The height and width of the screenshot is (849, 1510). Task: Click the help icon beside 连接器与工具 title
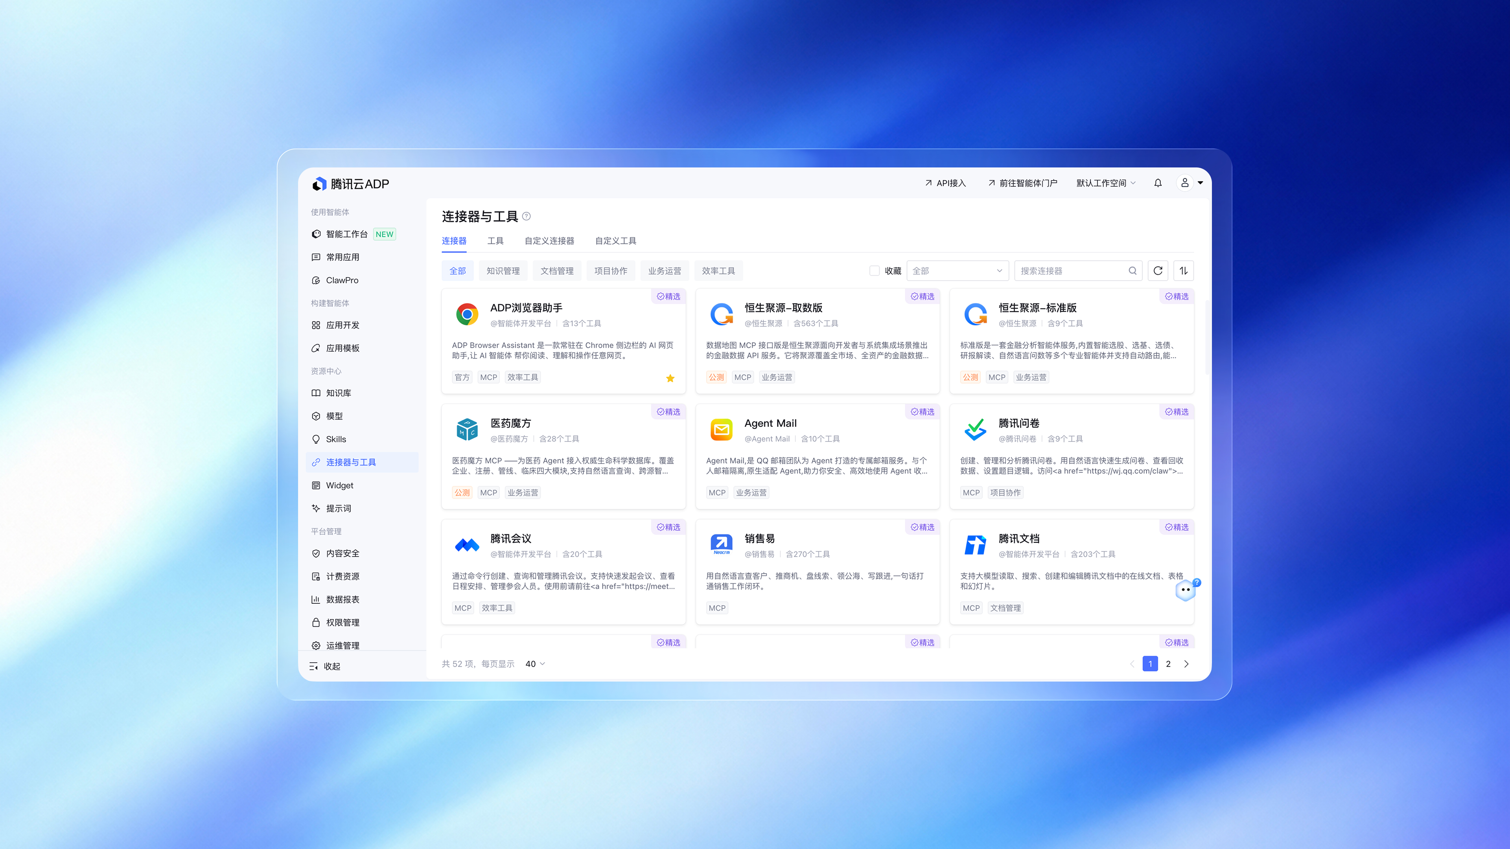coord(527,216)
